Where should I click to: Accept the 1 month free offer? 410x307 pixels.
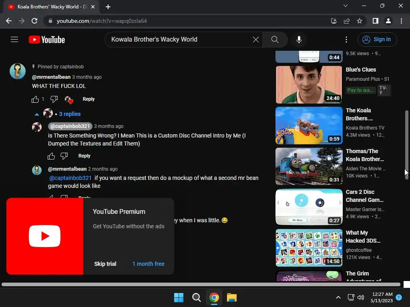coord(148,264)
